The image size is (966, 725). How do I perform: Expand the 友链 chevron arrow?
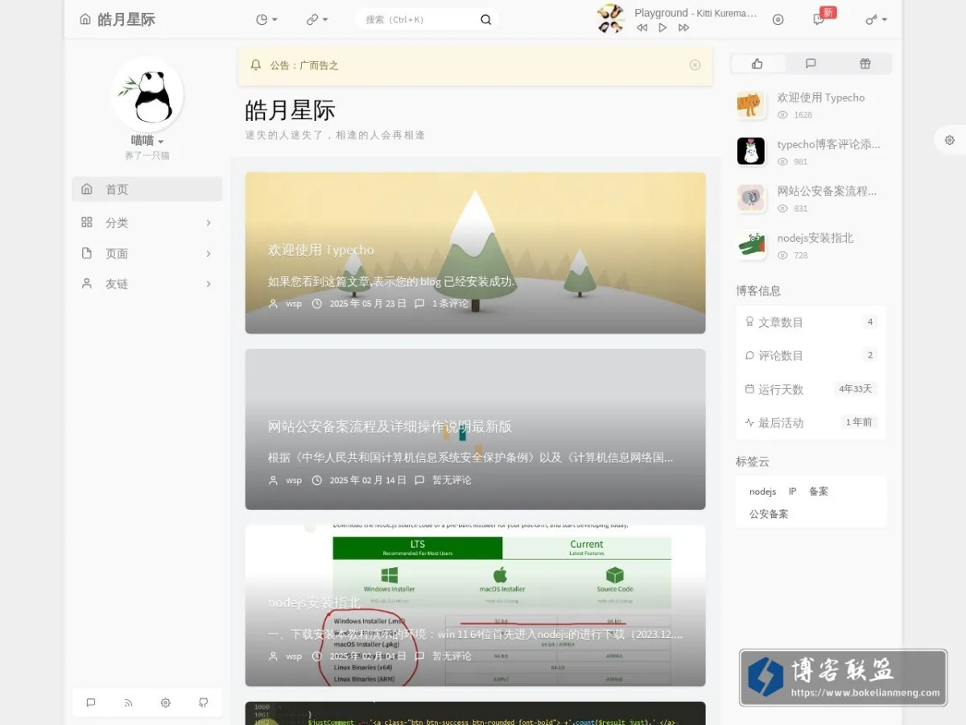click(208, 284)
